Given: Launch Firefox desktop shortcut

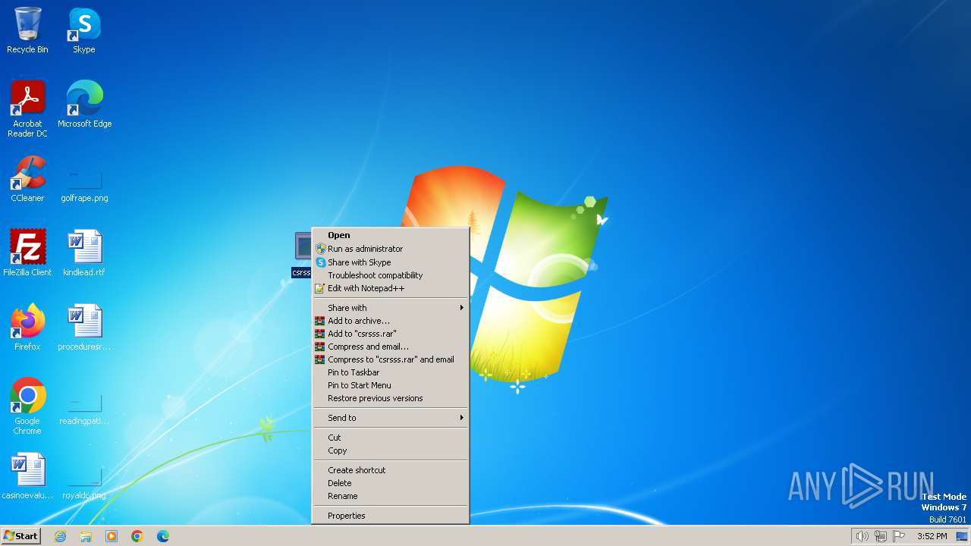Looking at the screenshot, I should point(27,327).
